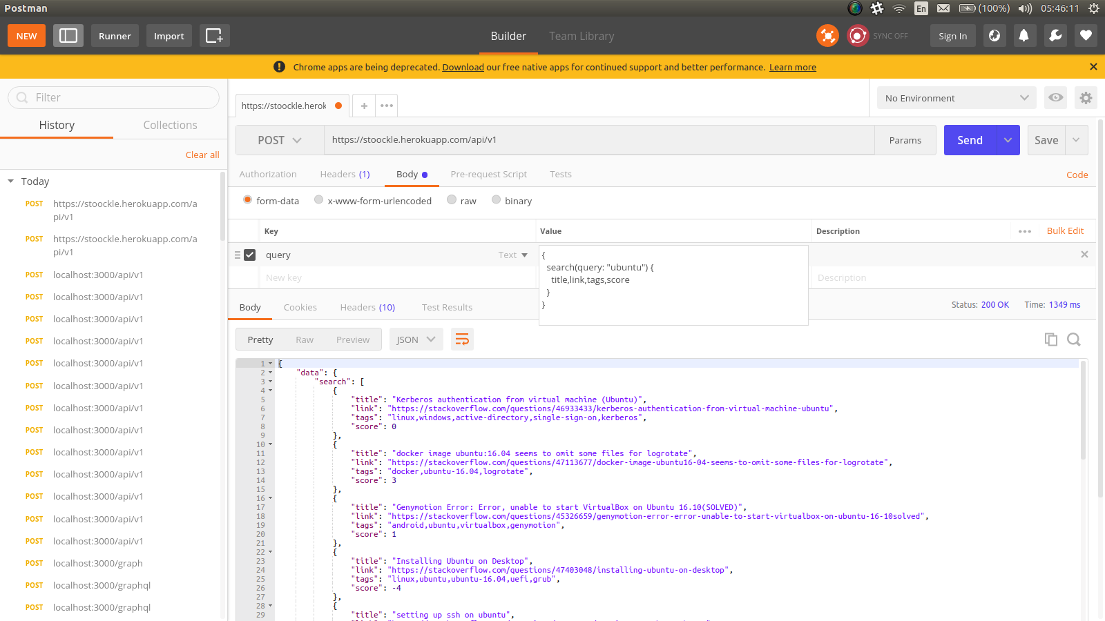The image size is (1105, 621).
Task: Open the Code snippet link
Action: [x=1077, y=175]
